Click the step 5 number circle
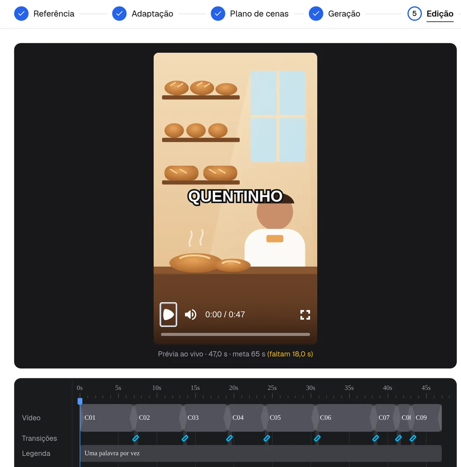 click(414, 14)
